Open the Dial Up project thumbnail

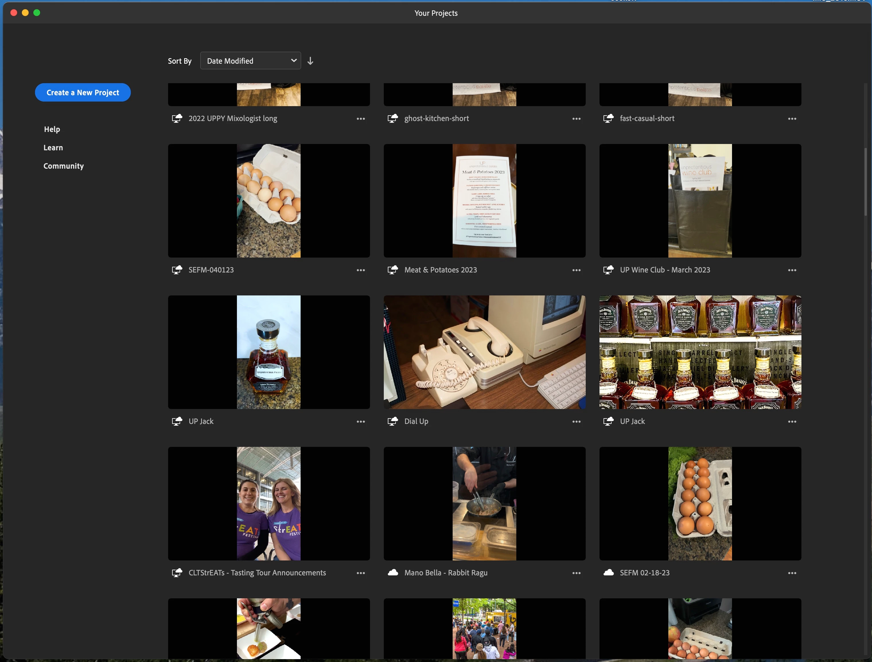pyautogui.click(x=484, y=352)
